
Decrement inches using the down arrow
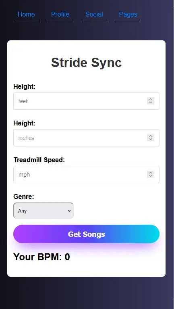coord(151,139)
